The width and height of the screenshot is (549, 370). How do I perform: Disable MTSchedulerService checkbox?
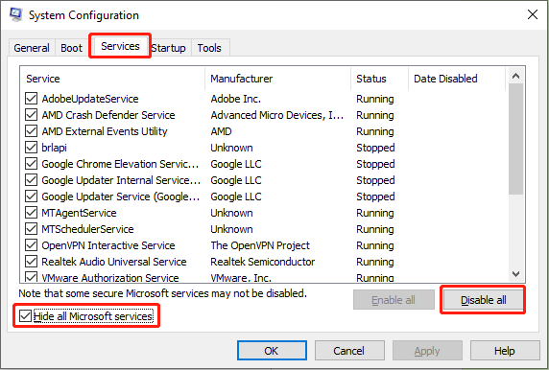(x=31, y=229)
